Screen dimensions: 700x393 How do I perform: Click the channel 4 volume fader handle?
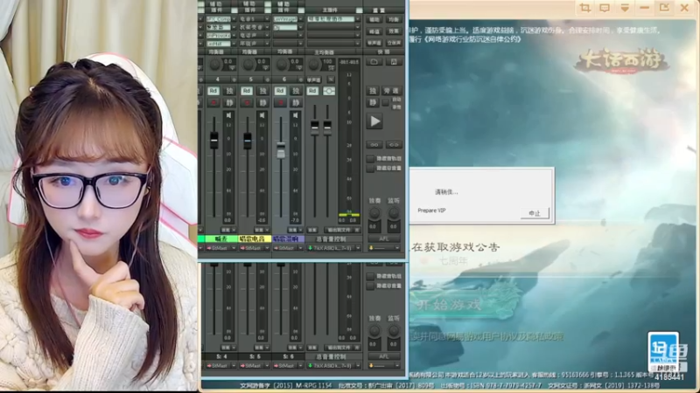[x=214, y=140]
